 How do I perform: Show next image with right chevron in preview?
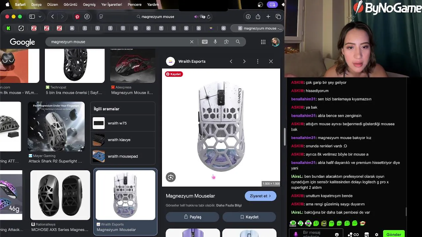pyautogui.click(x=244, y=62)
